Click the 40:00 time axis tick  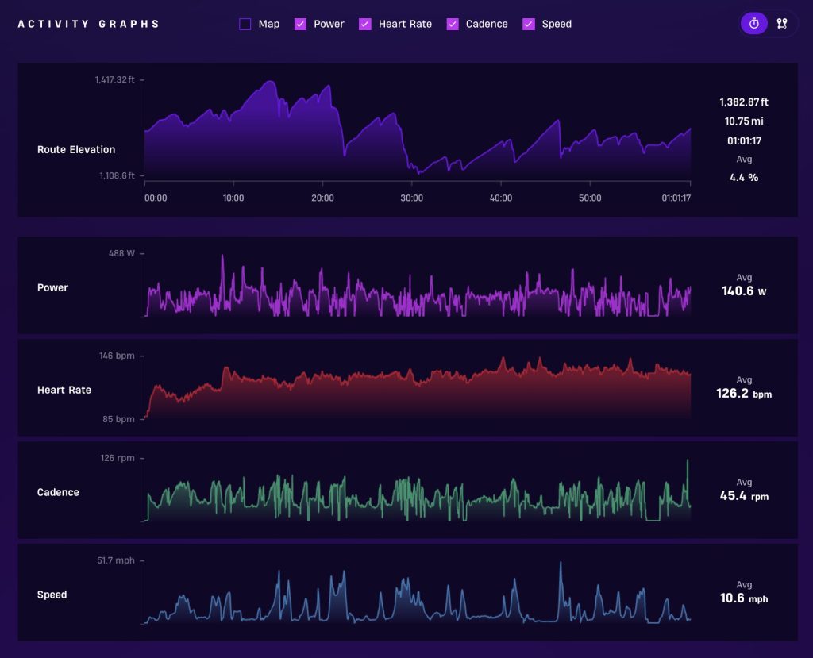tap(501, 198)
